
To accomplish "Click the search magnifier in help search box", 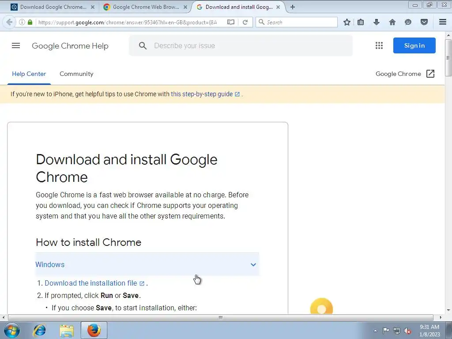I will [x=143, y=45].
